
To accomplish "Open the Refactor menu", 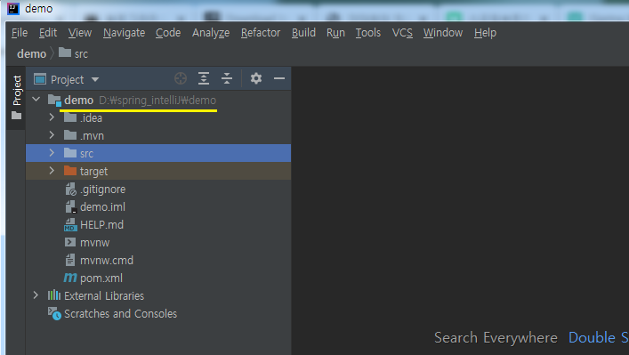I will pos(261,33).
